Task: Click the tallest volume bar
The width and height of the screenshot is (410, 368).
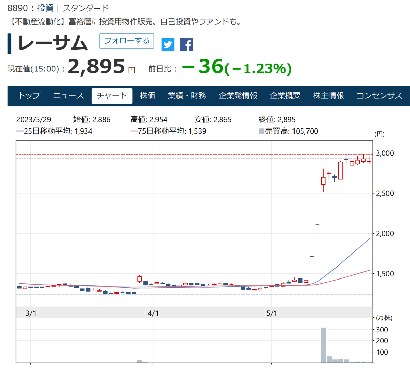Action: [324, 345]
